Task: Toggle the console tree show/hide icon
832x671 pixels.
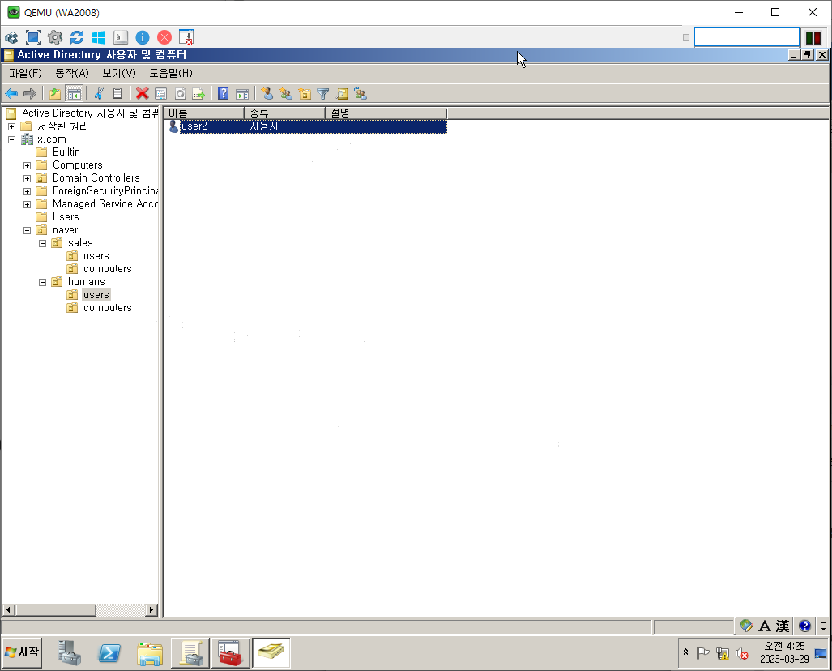Action: point(75,94)
